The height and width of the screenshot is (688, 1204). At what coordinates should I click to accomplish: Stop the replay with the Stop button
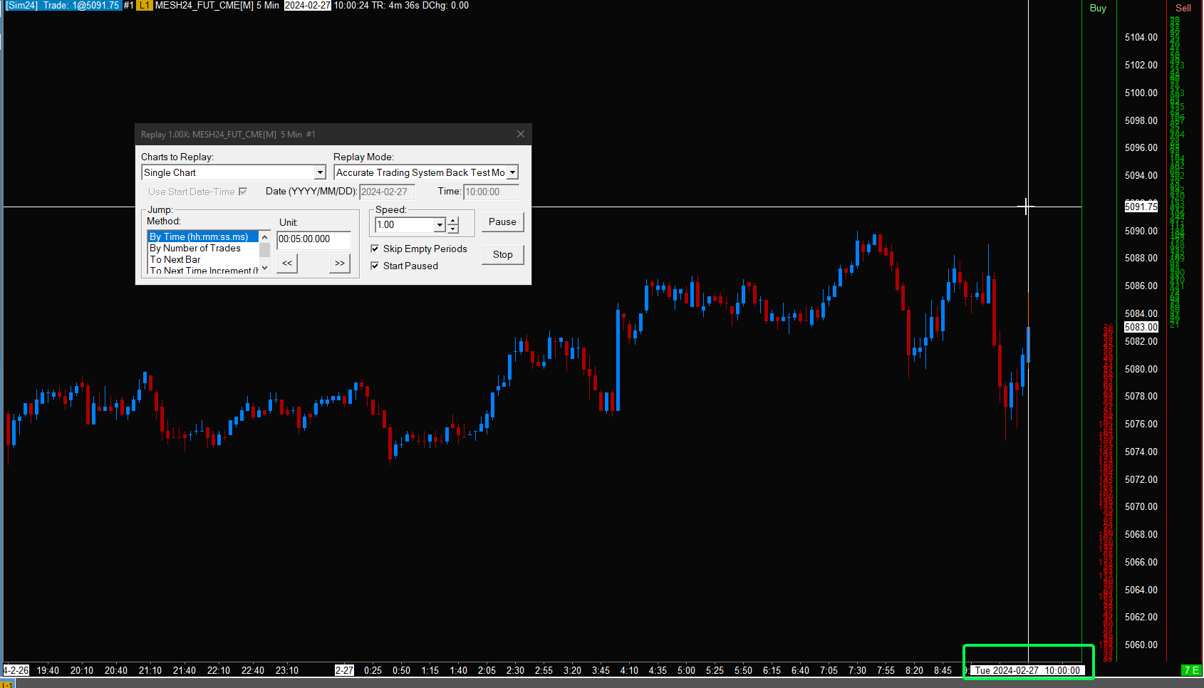tap(502, 254)
